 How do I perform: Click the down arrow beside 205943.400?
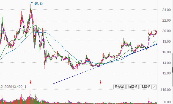click(25, 87)
